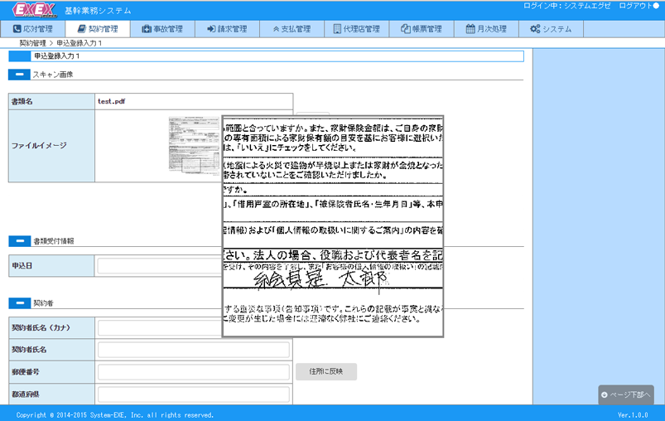The height and width of the screenshot is (421, 665).
Task: Open the システム settings menu
Action: click(x=551, y=29)
